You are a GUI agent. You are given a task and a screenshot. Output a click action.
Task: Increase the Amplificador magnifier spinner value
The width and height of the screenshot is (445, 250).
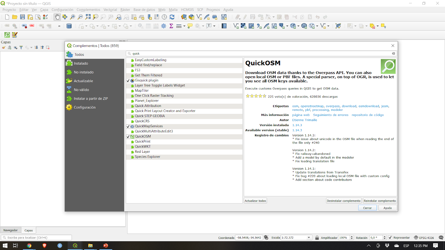(x=352, y=236)
